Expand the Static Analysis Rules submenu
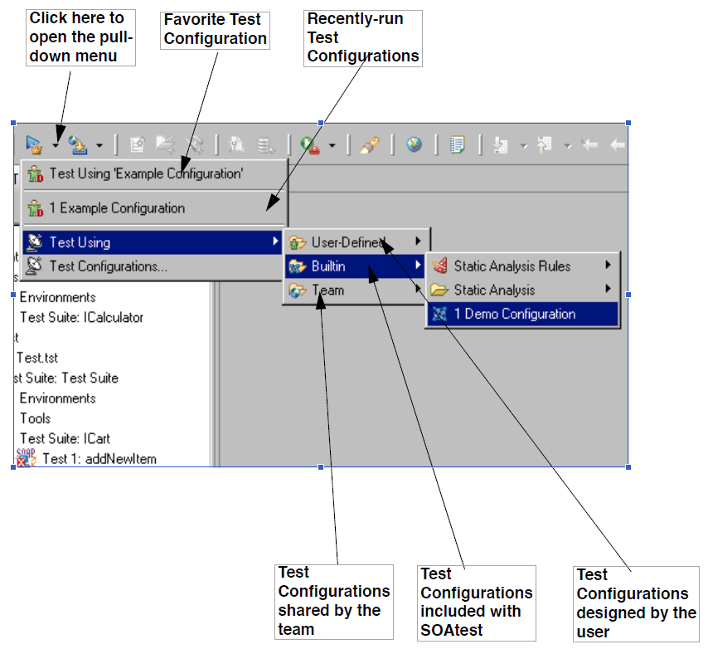Image resolution: width=708 pixels, height=654 pixels. [x=522, y=266]
